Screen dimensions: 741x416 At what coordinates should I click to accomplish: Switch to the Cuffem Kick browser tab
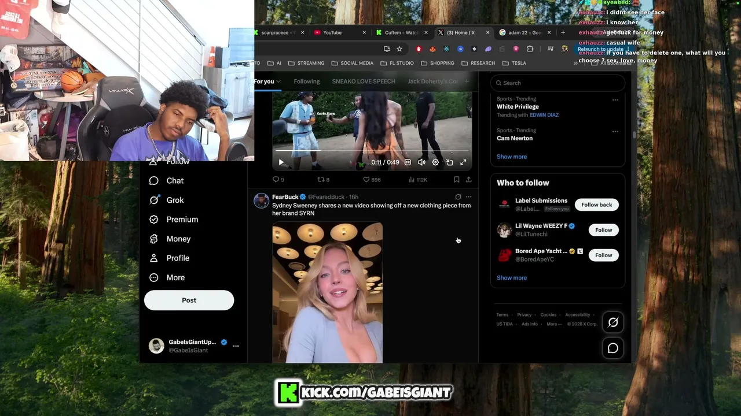point(402,33)
